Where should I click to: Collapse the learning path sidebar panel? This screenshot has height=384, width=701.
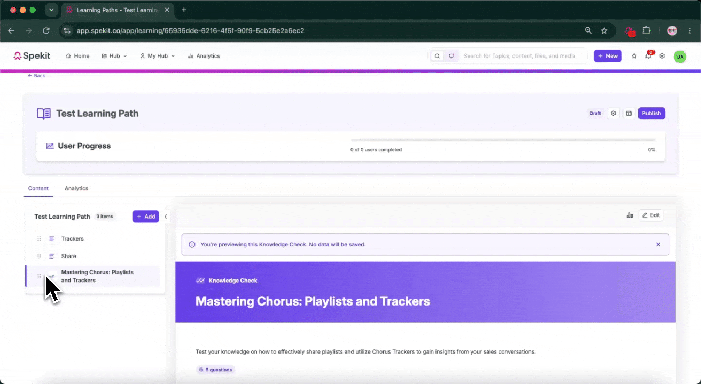tap(166, 217)
